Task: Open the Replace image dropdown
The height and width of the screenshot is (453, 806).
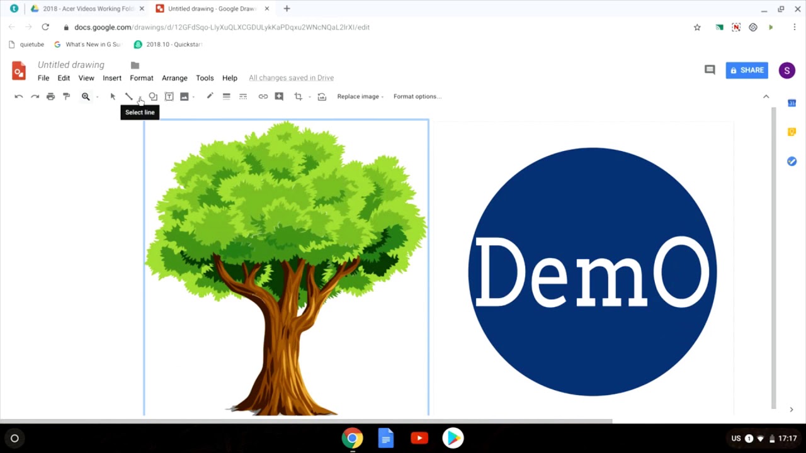Action: click(x=360, y=96)
